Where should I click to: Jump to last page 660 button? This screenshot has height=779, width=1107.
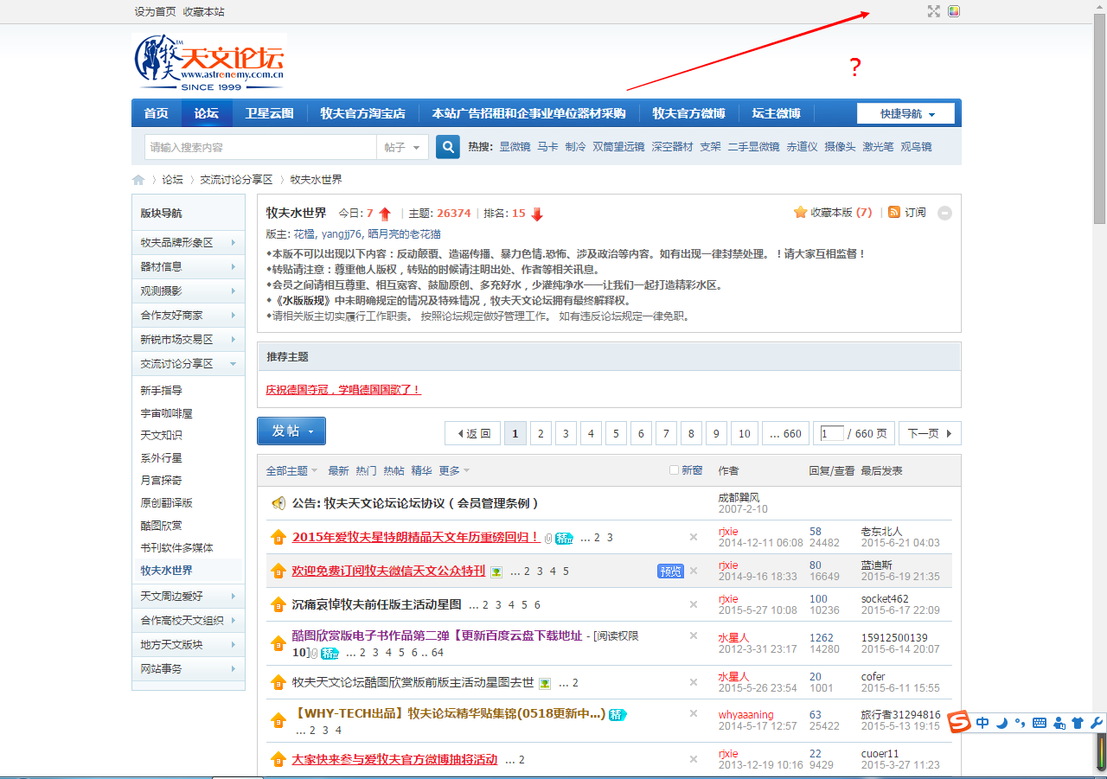tap(785, 433)
